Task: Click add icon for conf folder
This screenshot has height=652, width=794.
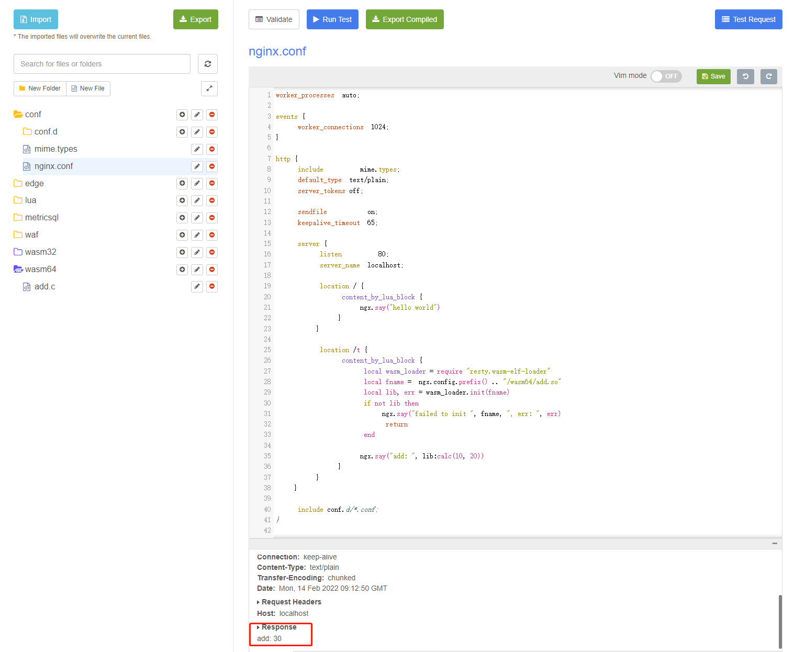Action: 182,115
